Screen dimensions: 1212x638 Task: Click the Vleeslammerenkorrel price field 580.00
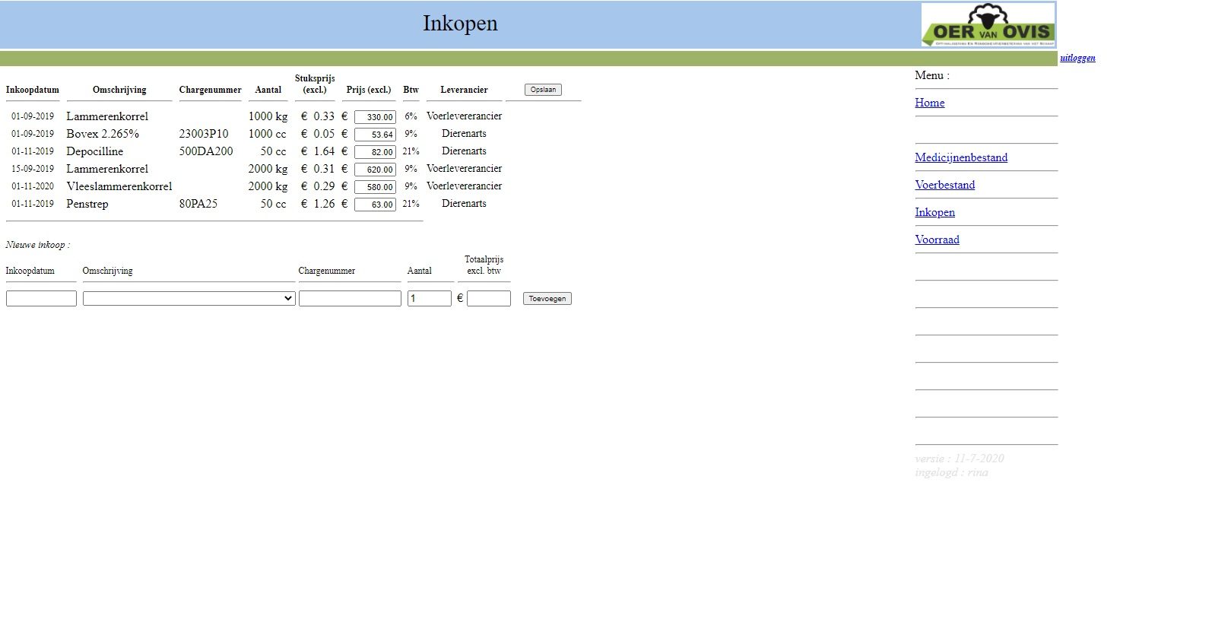[x=375, y=187]
